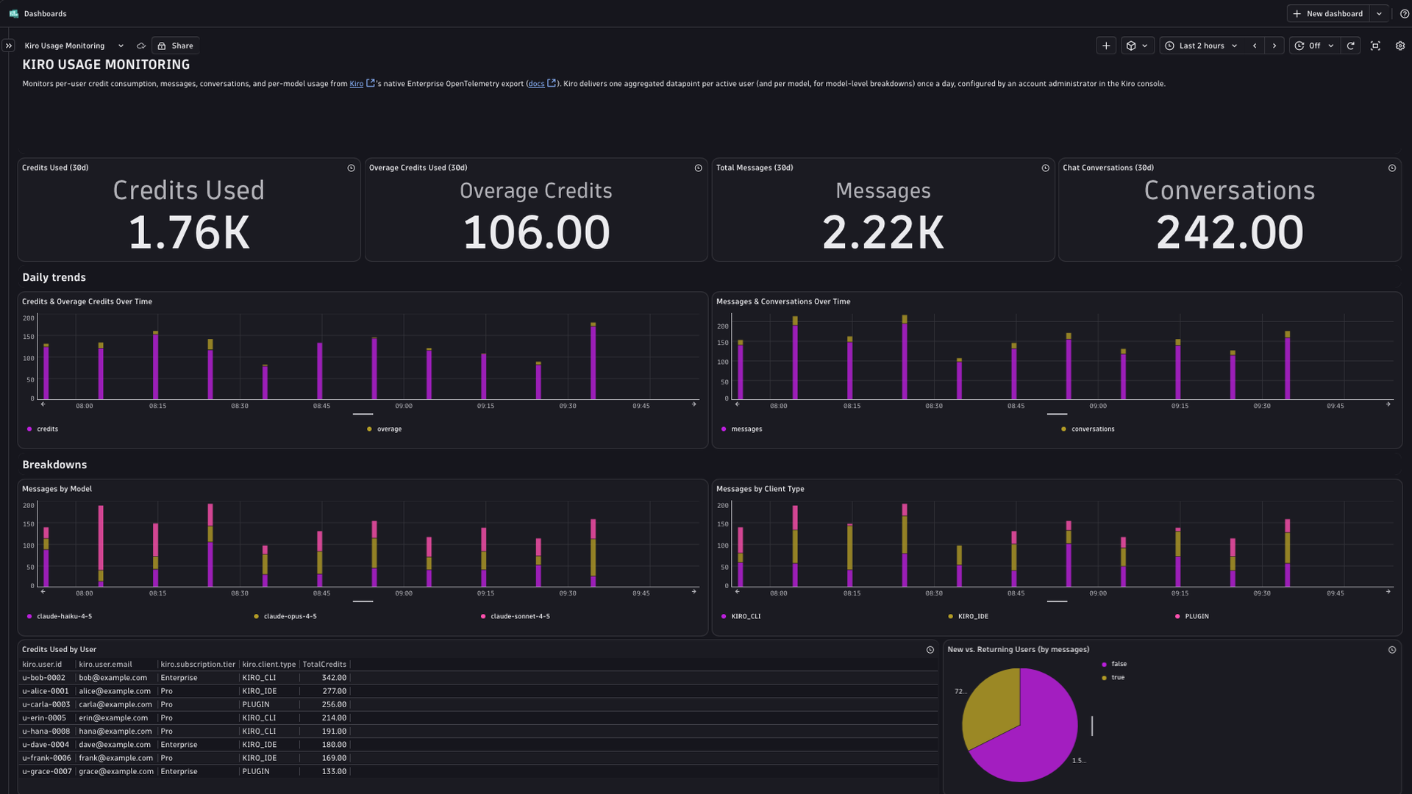Shift the timeframe backward with the left arrow
The image size is (1412, 794).
(x=1255, y=46)
